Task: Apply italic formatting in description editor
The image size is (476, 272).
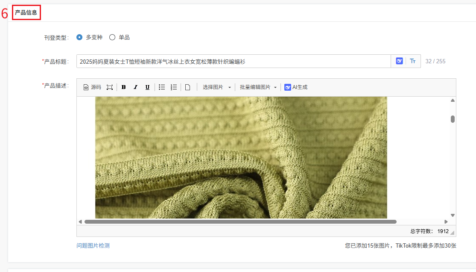Action: (x=135, y=87)
